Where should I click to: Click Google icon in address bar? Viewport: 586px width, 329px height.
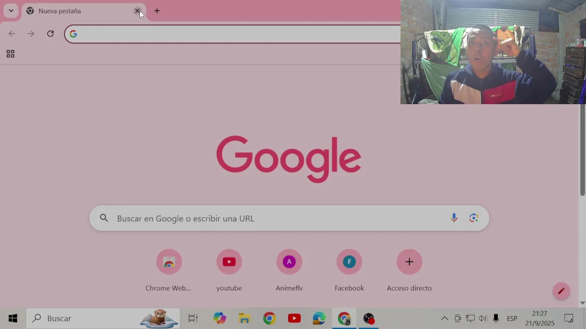pos(73,34)
